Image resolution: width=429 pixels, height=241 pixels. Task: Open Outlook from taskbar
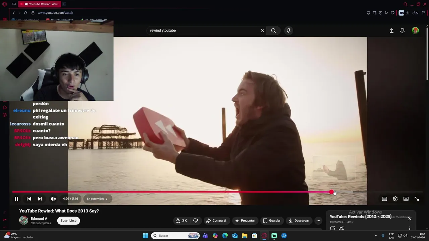pyautogui.click(x=235, y=236)
